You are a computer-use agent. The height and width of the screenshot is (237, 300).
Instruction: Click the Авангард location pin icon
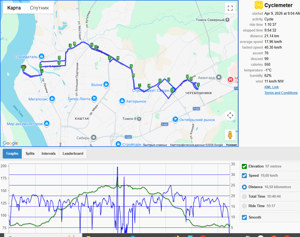(219, 77)
